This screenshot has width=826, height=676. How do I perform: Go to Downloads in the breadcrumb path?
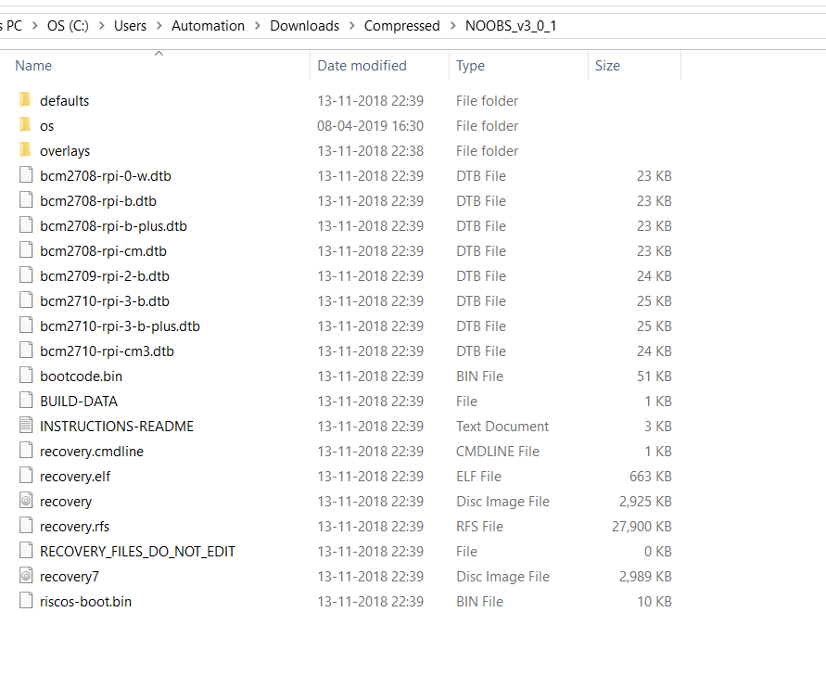coord(304,25)
